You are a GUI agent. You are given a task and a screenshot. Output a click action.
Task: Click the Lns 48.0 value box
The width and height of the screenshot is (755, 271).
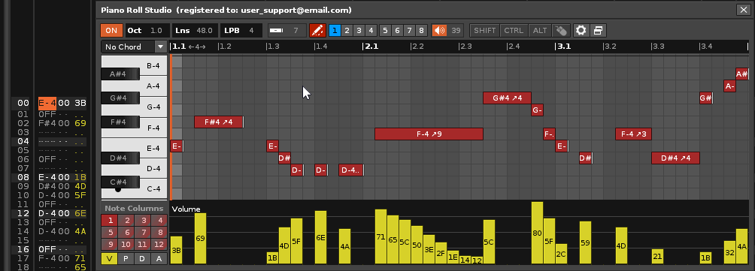[195, 30]
